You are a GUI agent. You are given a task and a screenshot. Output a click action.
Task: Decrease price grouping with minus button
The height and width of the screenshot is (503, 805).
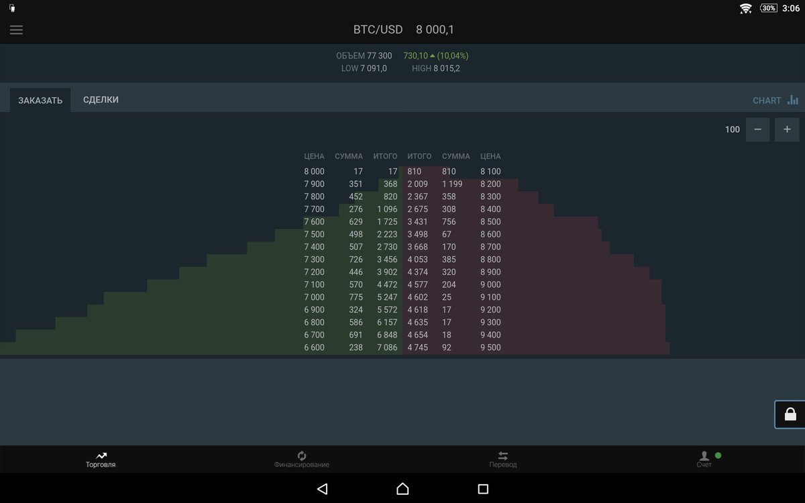click(757, 129)
